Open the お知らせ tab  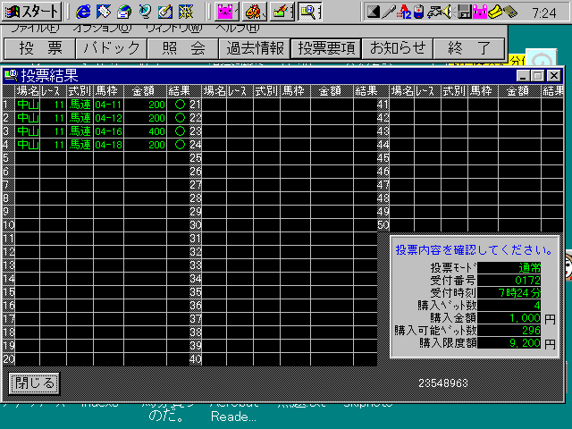tap(398, 48)
